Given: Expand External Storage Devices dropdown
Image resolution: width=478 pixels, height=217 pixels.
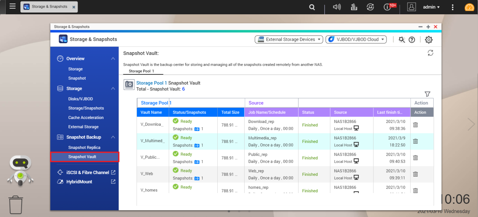Looking at the screenshot, I should [x=289, y=40].
